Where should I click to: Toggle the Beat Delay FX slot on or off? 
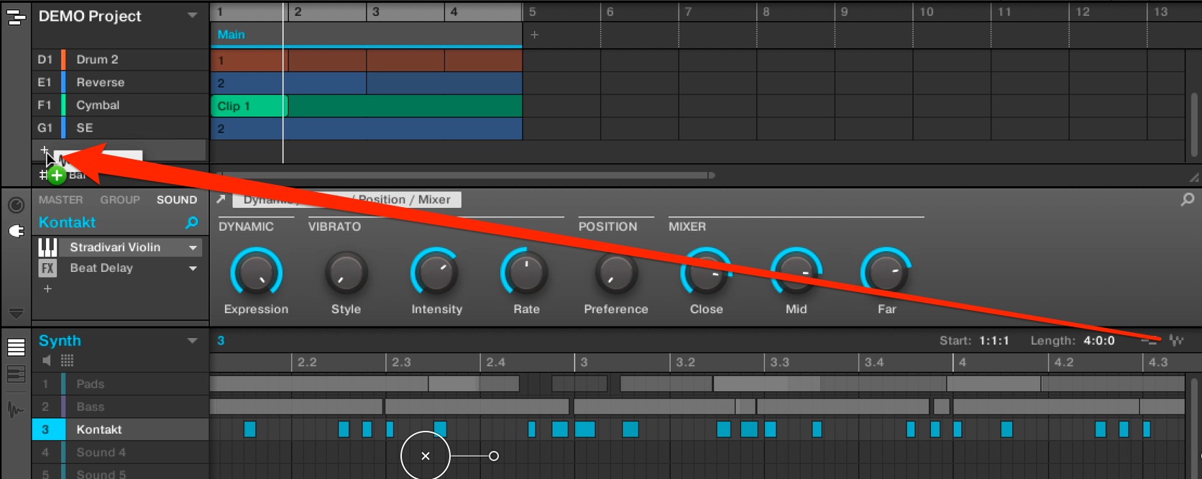pos(47,268)
